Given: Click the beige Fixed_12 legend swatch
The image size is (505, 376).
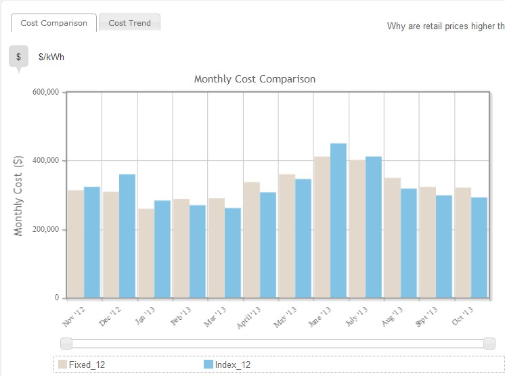Looking at the screenshot, I should pos(62,365).
